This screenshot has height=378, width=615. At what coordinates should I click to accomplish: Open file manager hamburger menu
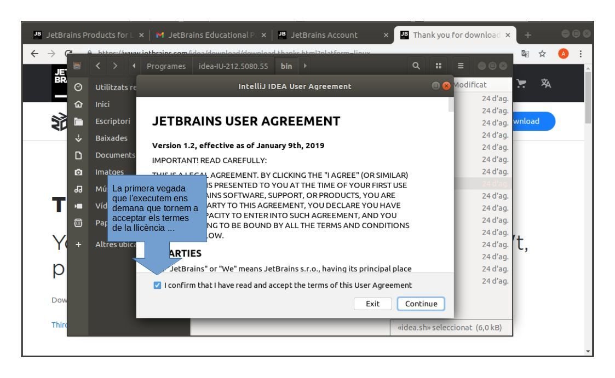[x=461, y=66]
